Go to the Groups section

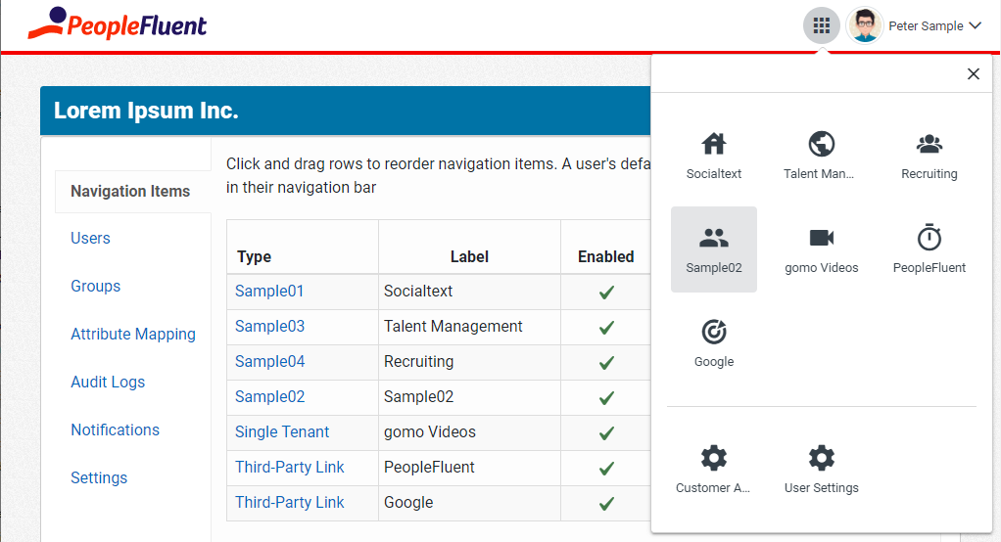coord(95,287)
